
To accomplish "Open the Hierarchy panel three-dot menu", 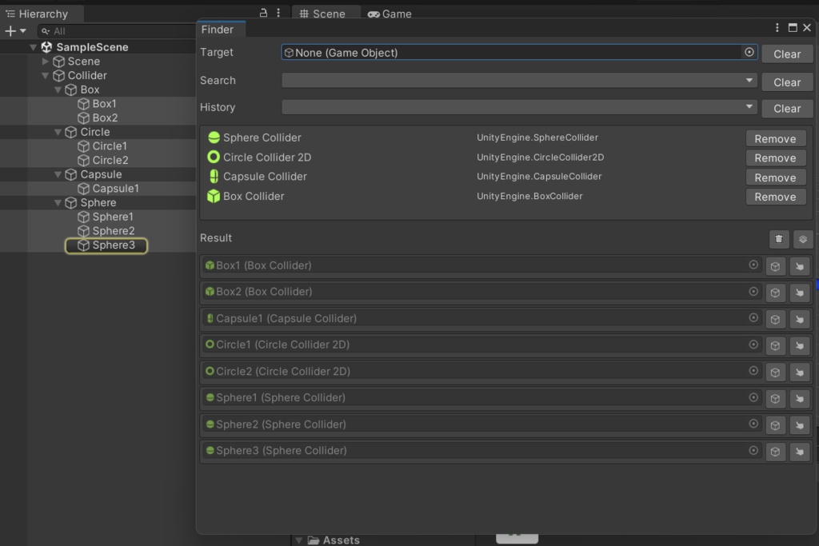I will pos(278,13).
